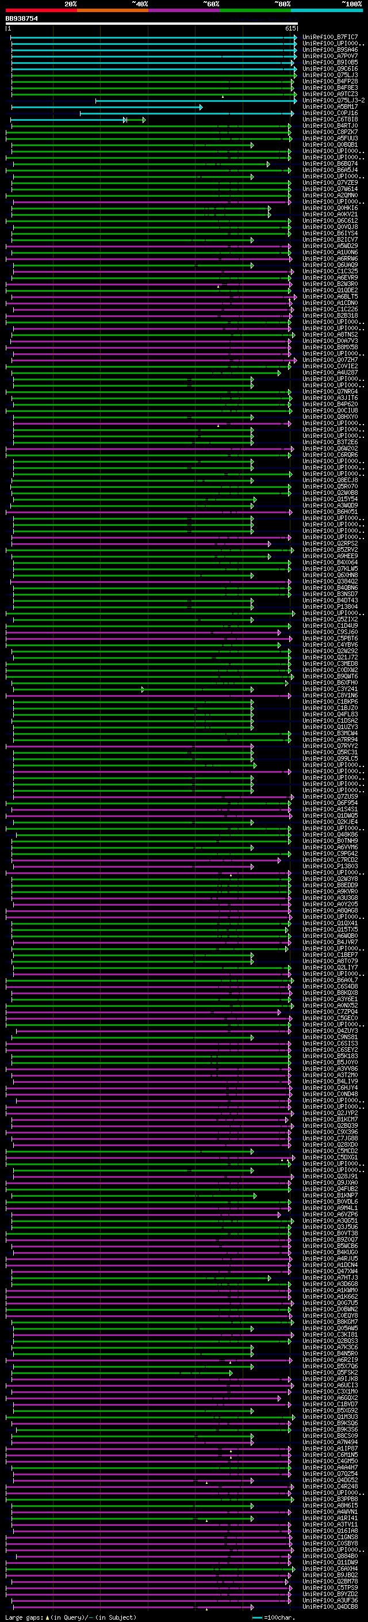Image resolution: width=368 pixels, height=1622 pixels.
Task: Click the white query sequence bar
Action: (152, 24)
